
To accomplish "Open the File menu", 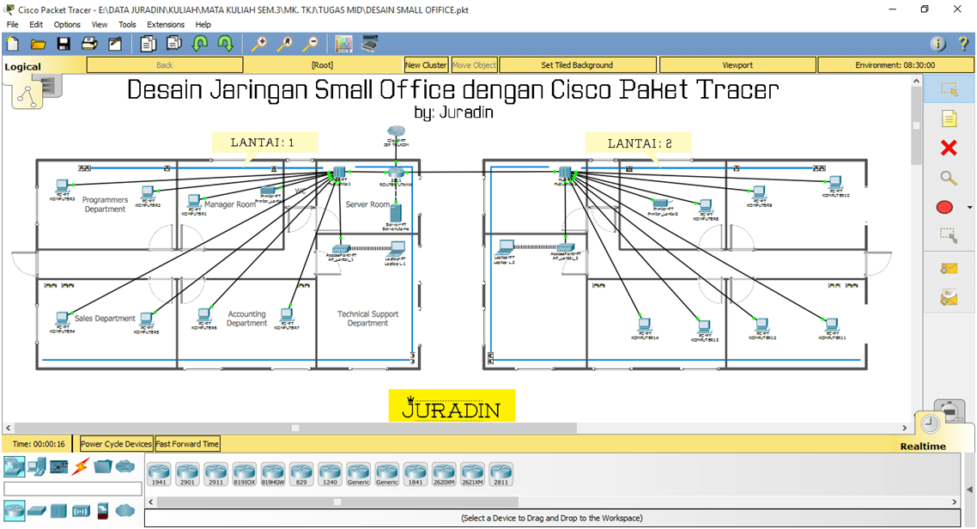I will click(13, 24).
